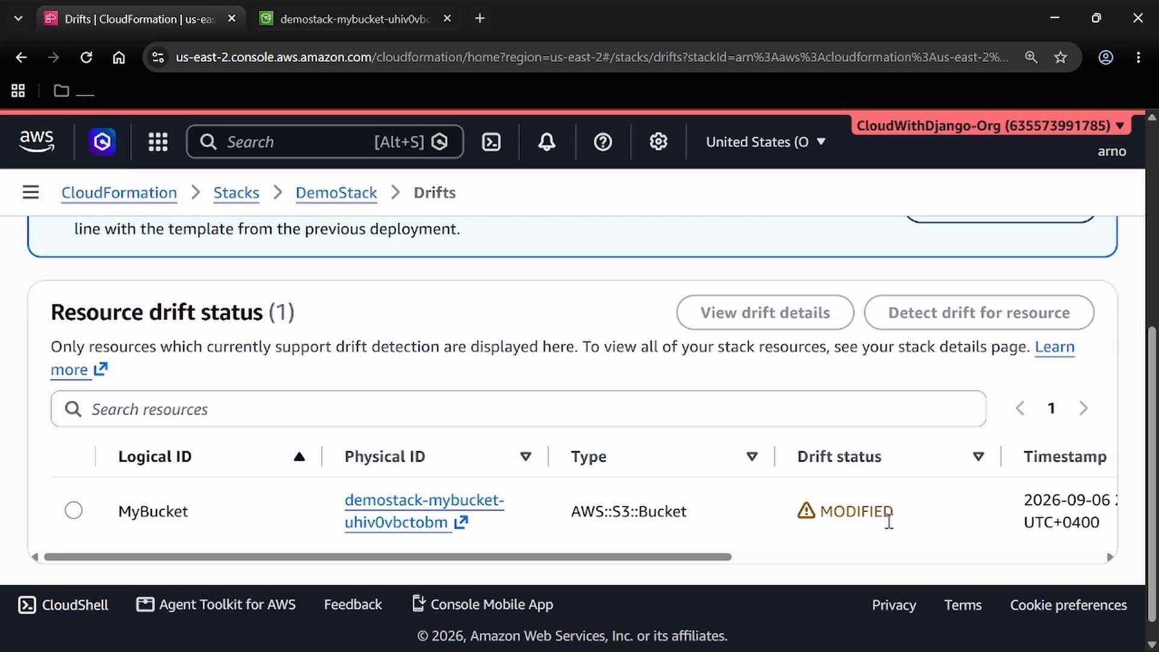
Task: Sort by the Physical ID column arrow
Action: [526, 457]
